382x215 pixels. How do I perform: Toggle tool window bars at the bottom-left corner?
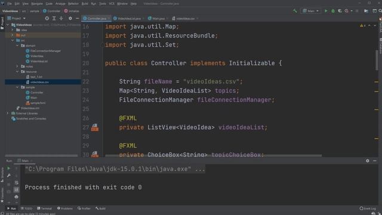click(2, 214)
